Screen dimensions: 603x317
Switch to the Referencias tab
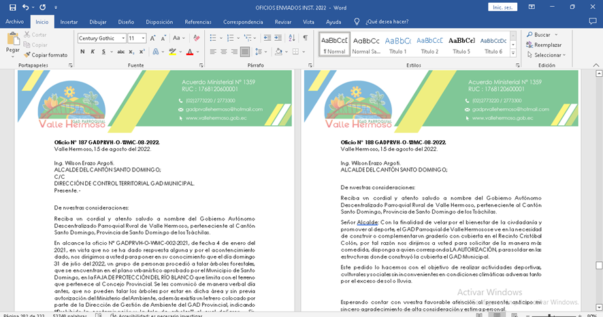[198, 22]
